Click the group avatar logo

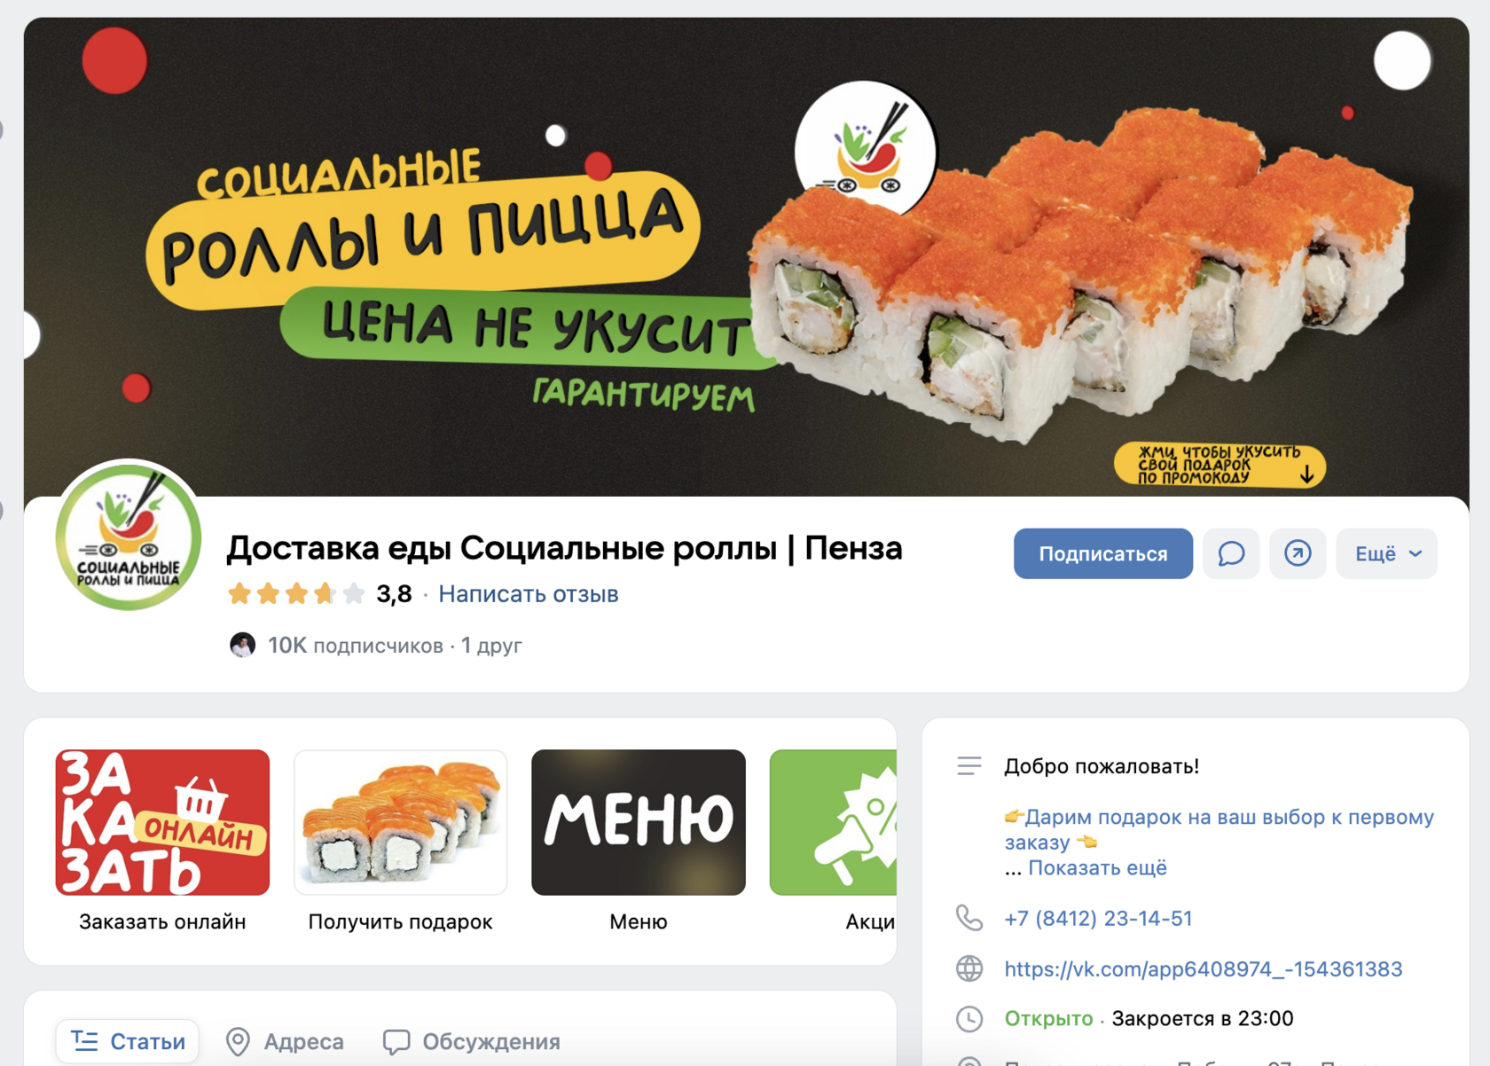point(129,535)
